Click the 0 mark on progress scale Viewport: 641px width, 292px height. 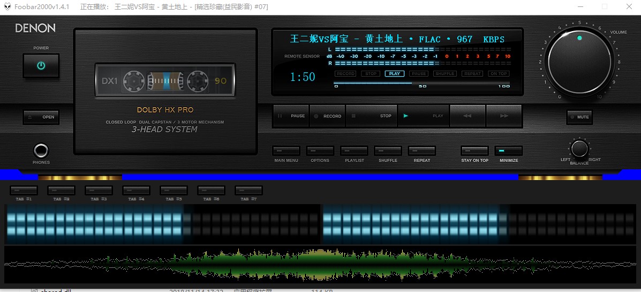click(x=336, y=86)
